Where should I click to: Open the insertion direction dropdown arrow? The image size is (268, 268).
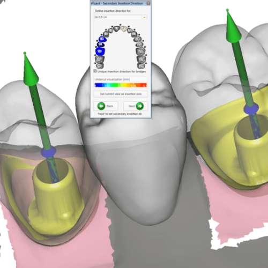[144, 17]
